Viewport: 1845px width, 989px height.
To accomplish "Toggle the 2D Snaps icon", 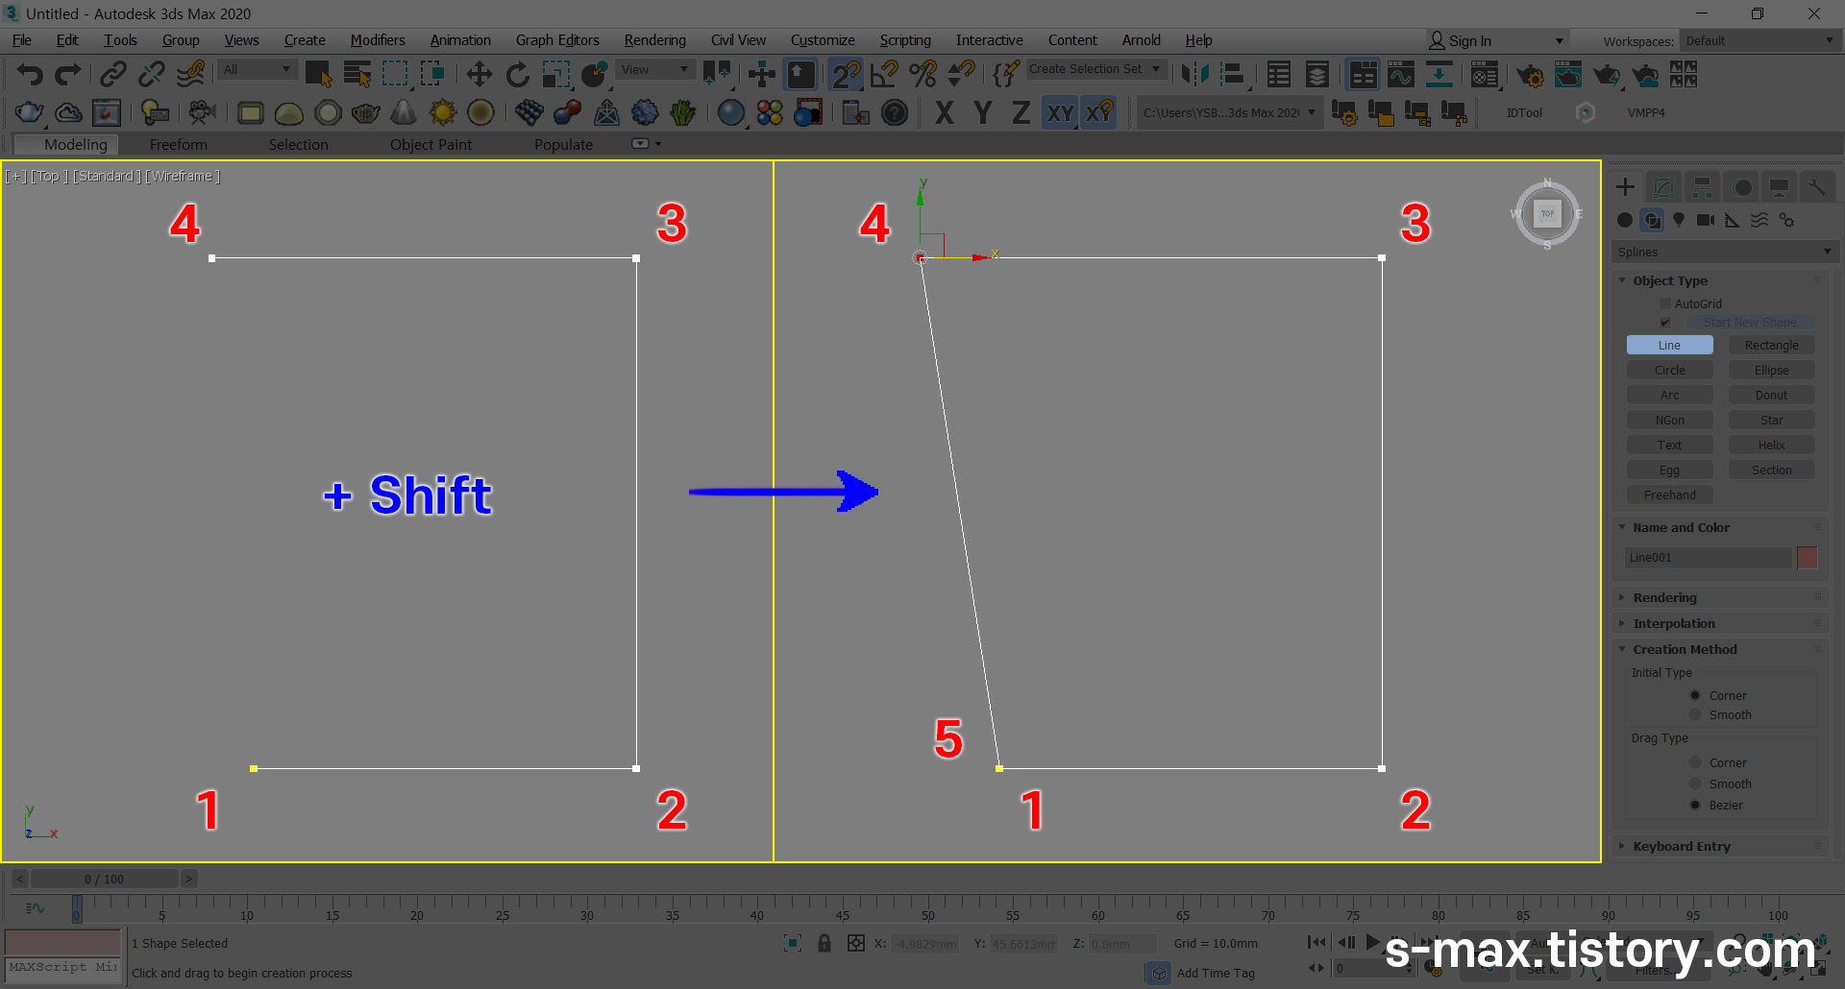I will coord(846,74).
